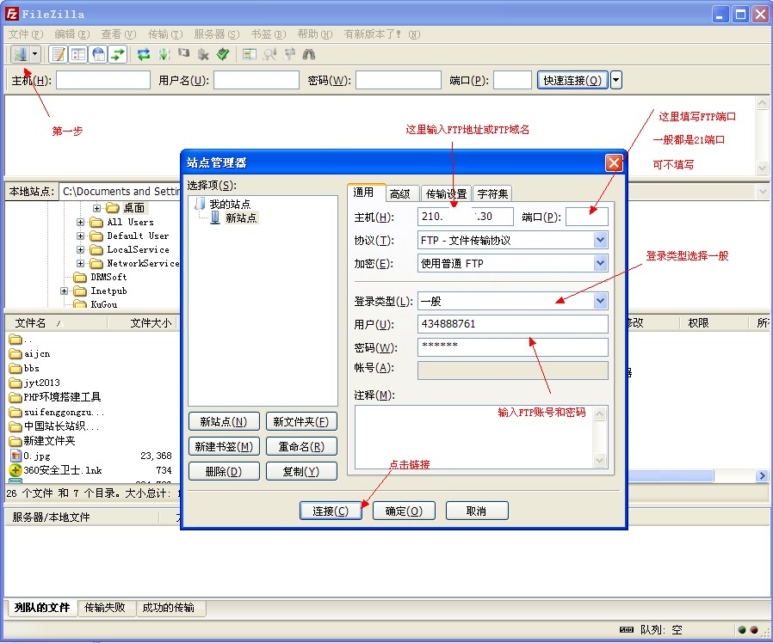The image size is (773, 643).
Task: Expand the All Users folder node
Action: pos(80,222)
